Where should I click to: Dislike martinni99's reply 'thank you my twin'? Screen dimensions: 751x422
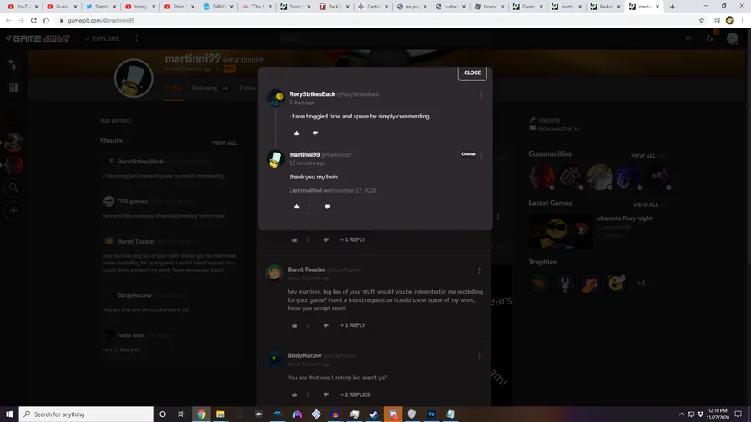(328, 207)
